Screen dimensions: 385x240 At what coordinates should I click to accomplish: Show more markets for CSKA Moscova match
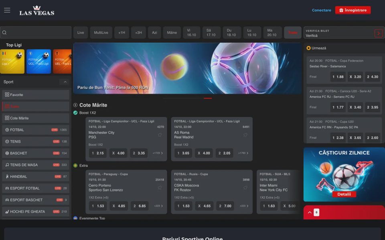244,206
